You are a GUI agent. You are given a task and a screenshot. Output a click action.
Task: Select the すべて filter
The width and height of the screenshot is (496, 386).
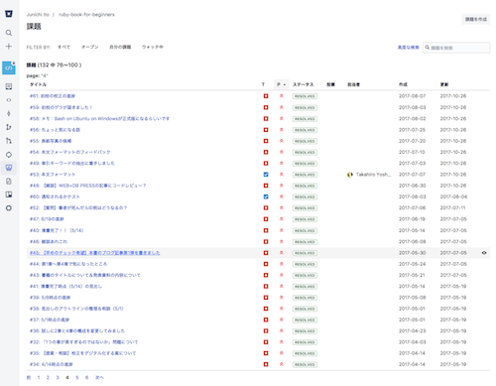[x=63, y=47]
